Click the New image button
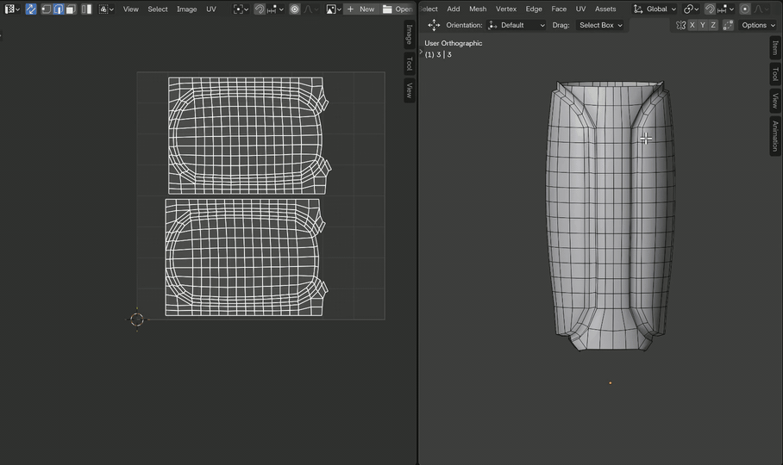The height and width of the screenshot is (465, 783). coord(360,9)
